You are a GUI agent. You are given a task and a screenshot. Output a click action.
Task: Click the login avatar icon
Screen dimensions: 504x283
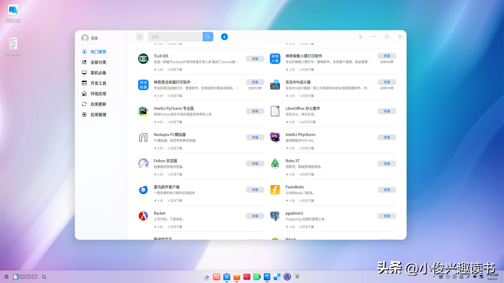pyautogui.click(x=85, y=38)
